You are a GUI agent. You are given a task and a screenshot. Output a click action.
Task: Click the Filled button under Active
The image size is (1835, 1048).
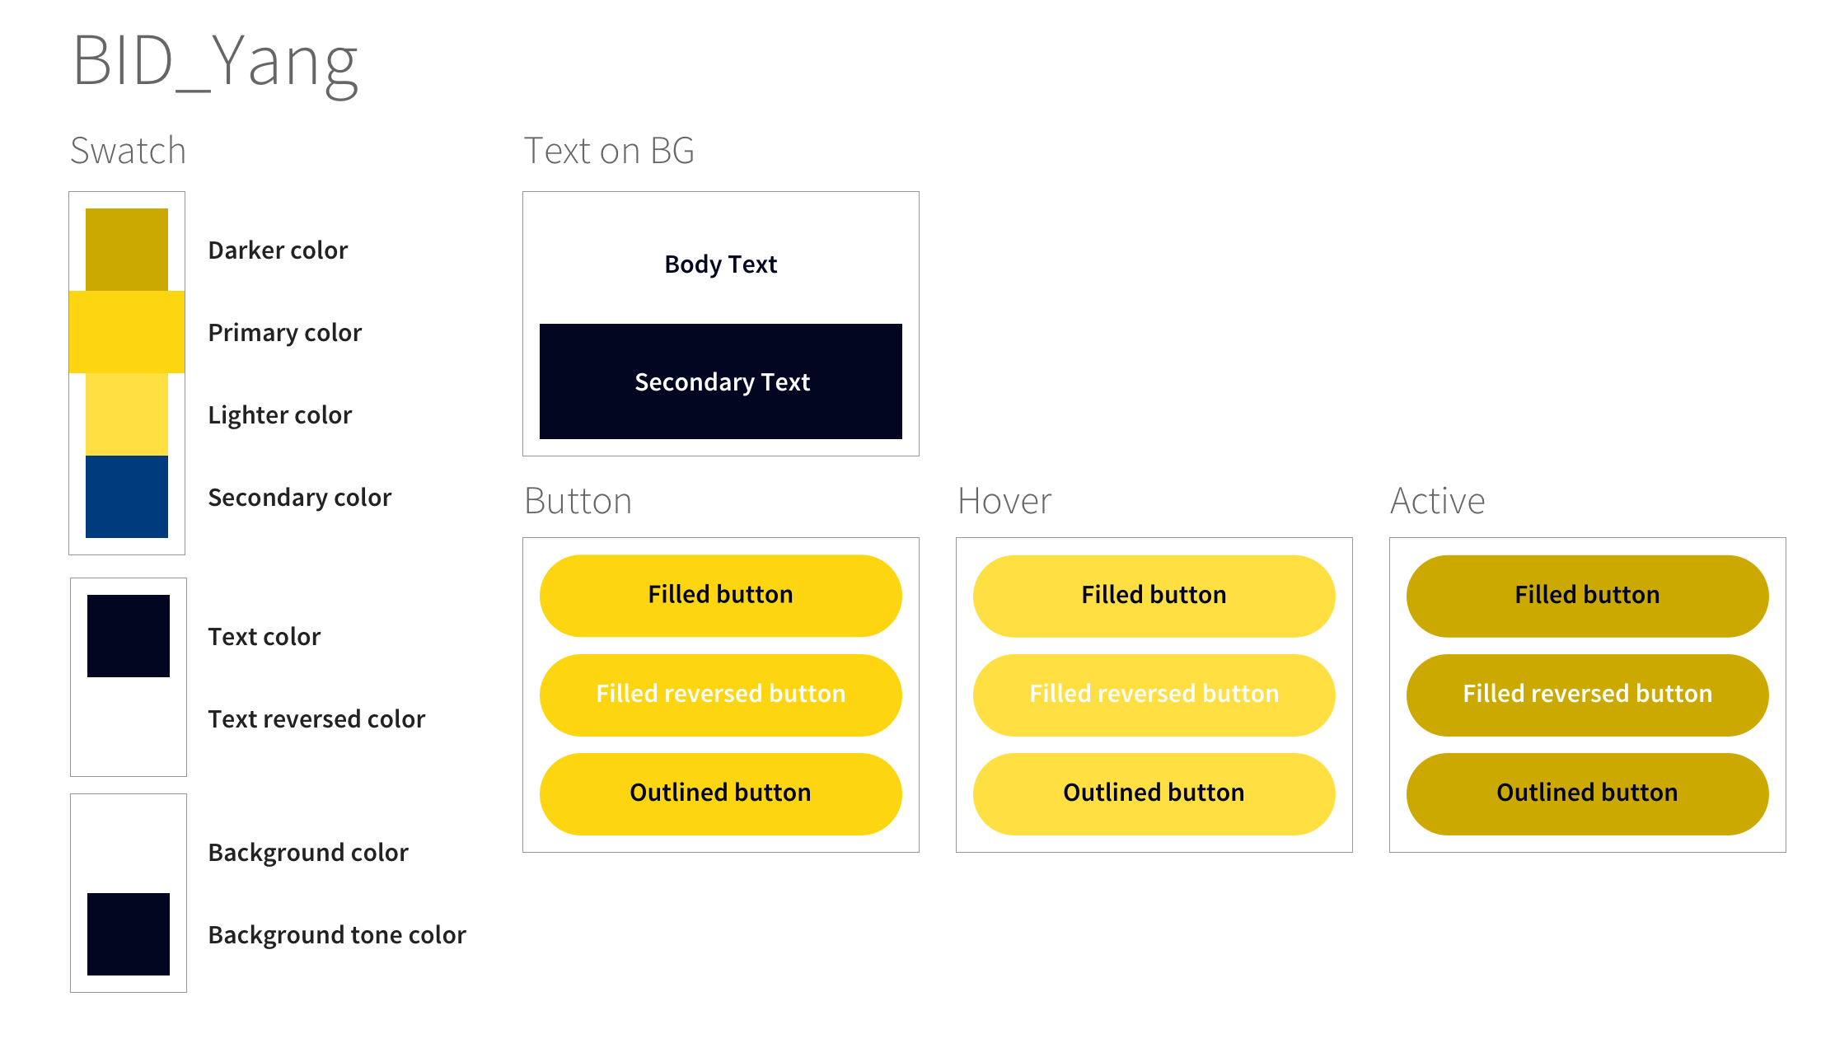coord(1588,596)
